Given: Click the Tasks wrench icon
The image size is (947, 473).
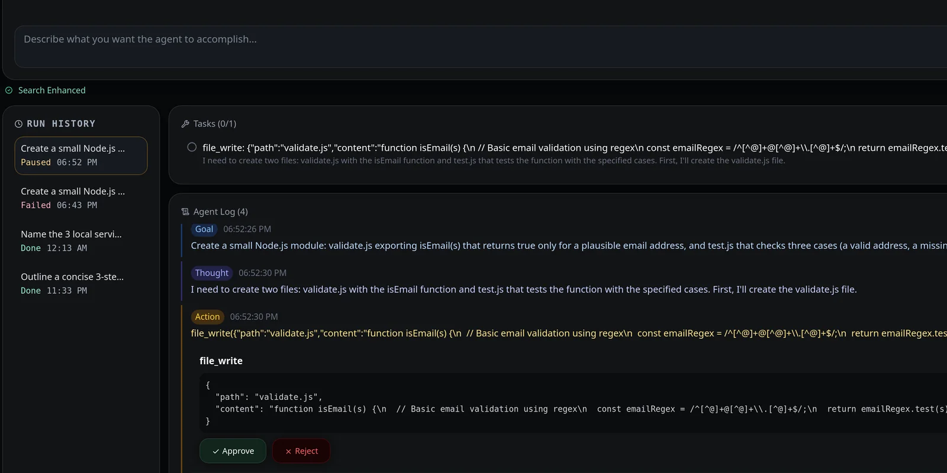Looking at the screenshot, I should point(185,124).
